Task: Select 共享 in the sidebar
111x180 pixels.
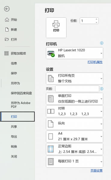Action: pos(14,127)
